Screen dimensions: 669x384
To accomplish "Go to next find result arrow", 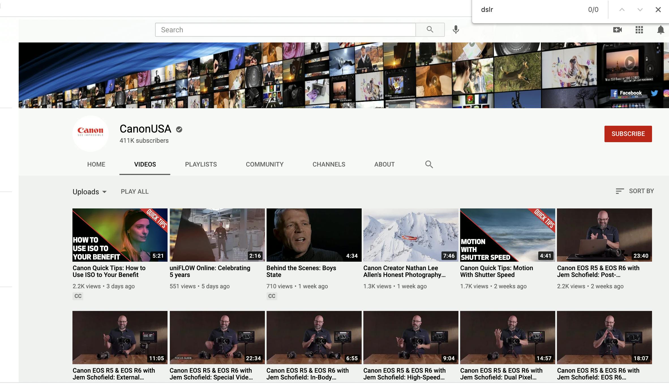I will 640,10.
